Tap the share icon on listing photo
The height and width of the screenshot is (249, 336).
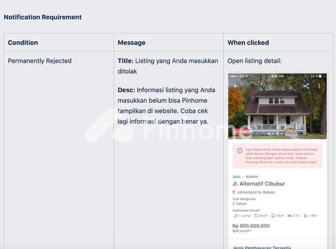tap(306, 86)
